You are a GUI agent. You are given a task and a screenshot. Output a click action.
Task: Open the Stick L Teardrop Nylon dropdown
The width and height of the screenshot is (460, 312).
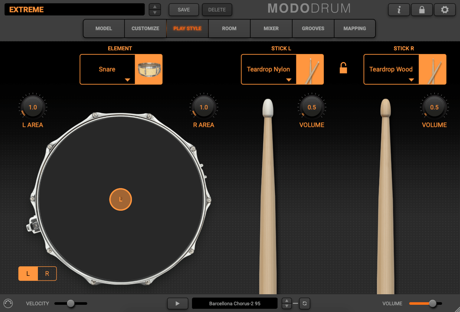(x=269, y=69)
